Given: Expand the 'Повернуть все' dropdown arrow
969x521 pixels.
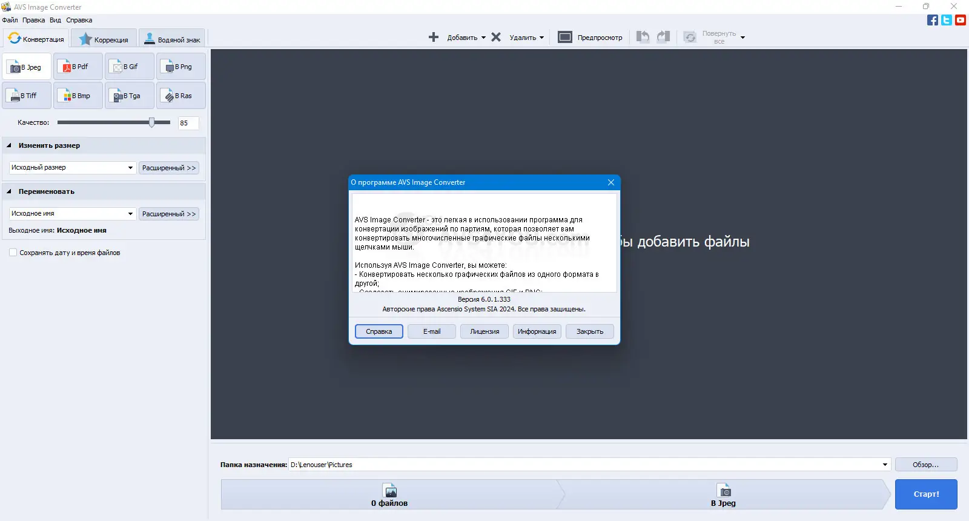Looking at the screenshot, I should coord(742,38).
